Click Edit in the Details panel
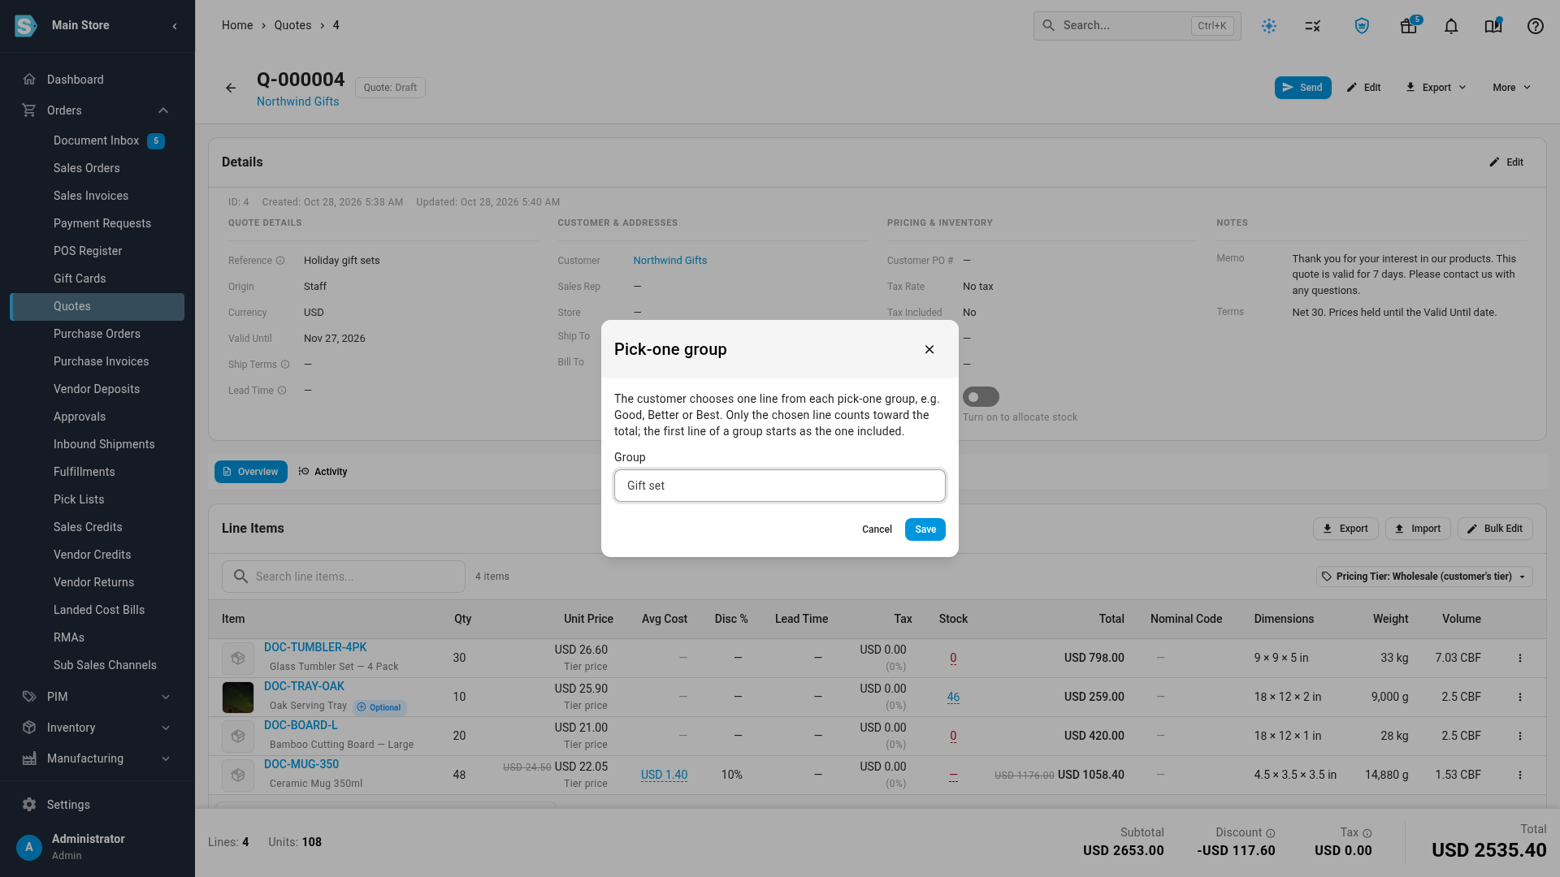Viewport: 1560px width, 877px height. [x=1506, y=162]
